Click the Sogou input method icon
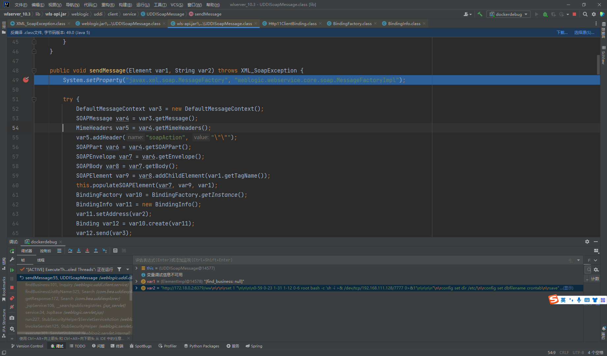Screen dimensions: 607x356 (554, 299)
